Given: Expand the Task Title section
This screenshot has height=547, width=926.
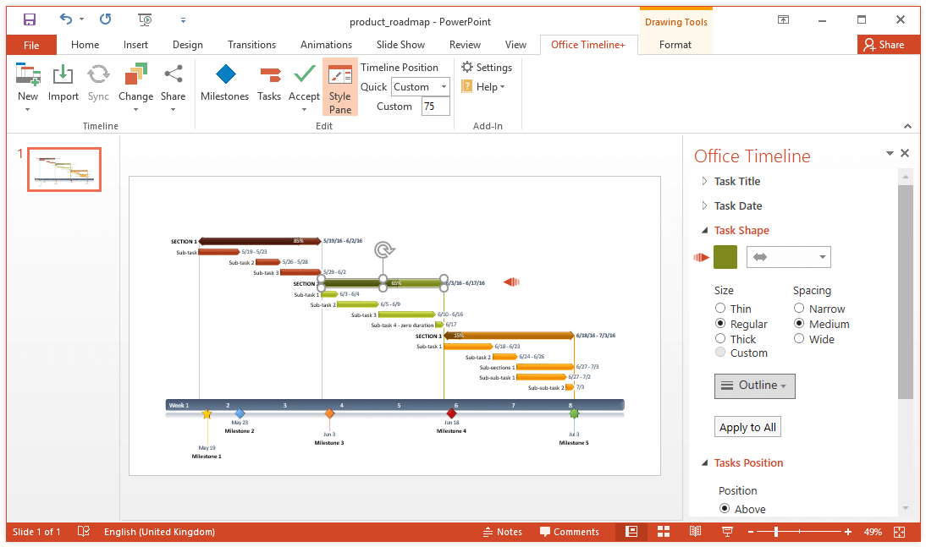Looking at the screenshot, I should pyautogui.click(x=736, y=181).
